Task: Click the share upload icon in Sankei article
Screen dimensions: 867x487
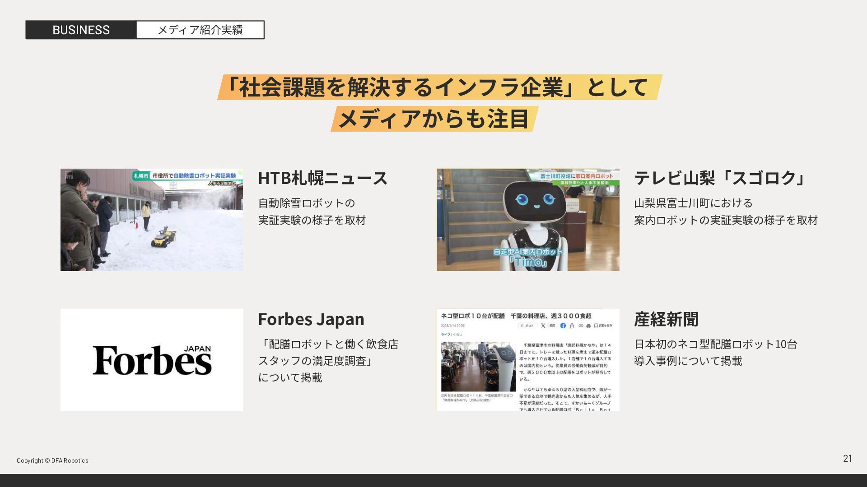Action: pos(572,326)
